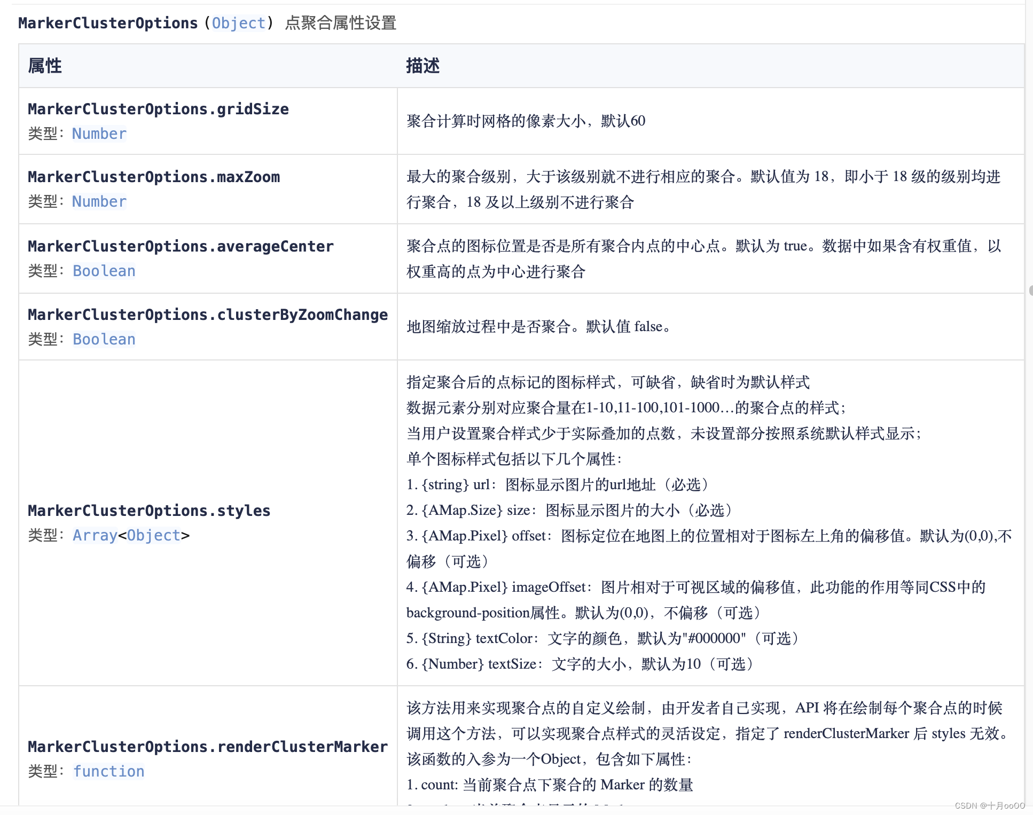The width and height of the screenshot is (1033, 815).
Task: Click description '地图缩放过程中是否聚合。默认值 false。'
Action: (x=539, y=326)
